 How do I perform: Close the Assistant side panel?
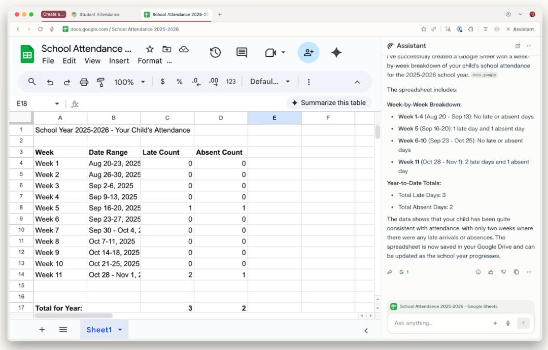pos(508,29)
